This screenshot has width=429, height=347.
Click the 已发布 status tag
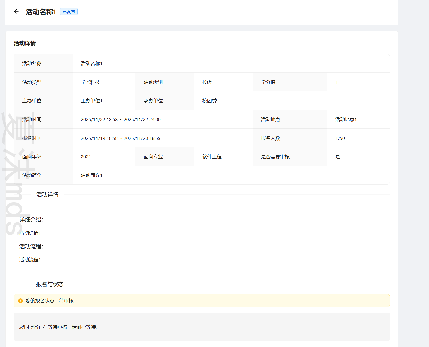click(69, 12)
